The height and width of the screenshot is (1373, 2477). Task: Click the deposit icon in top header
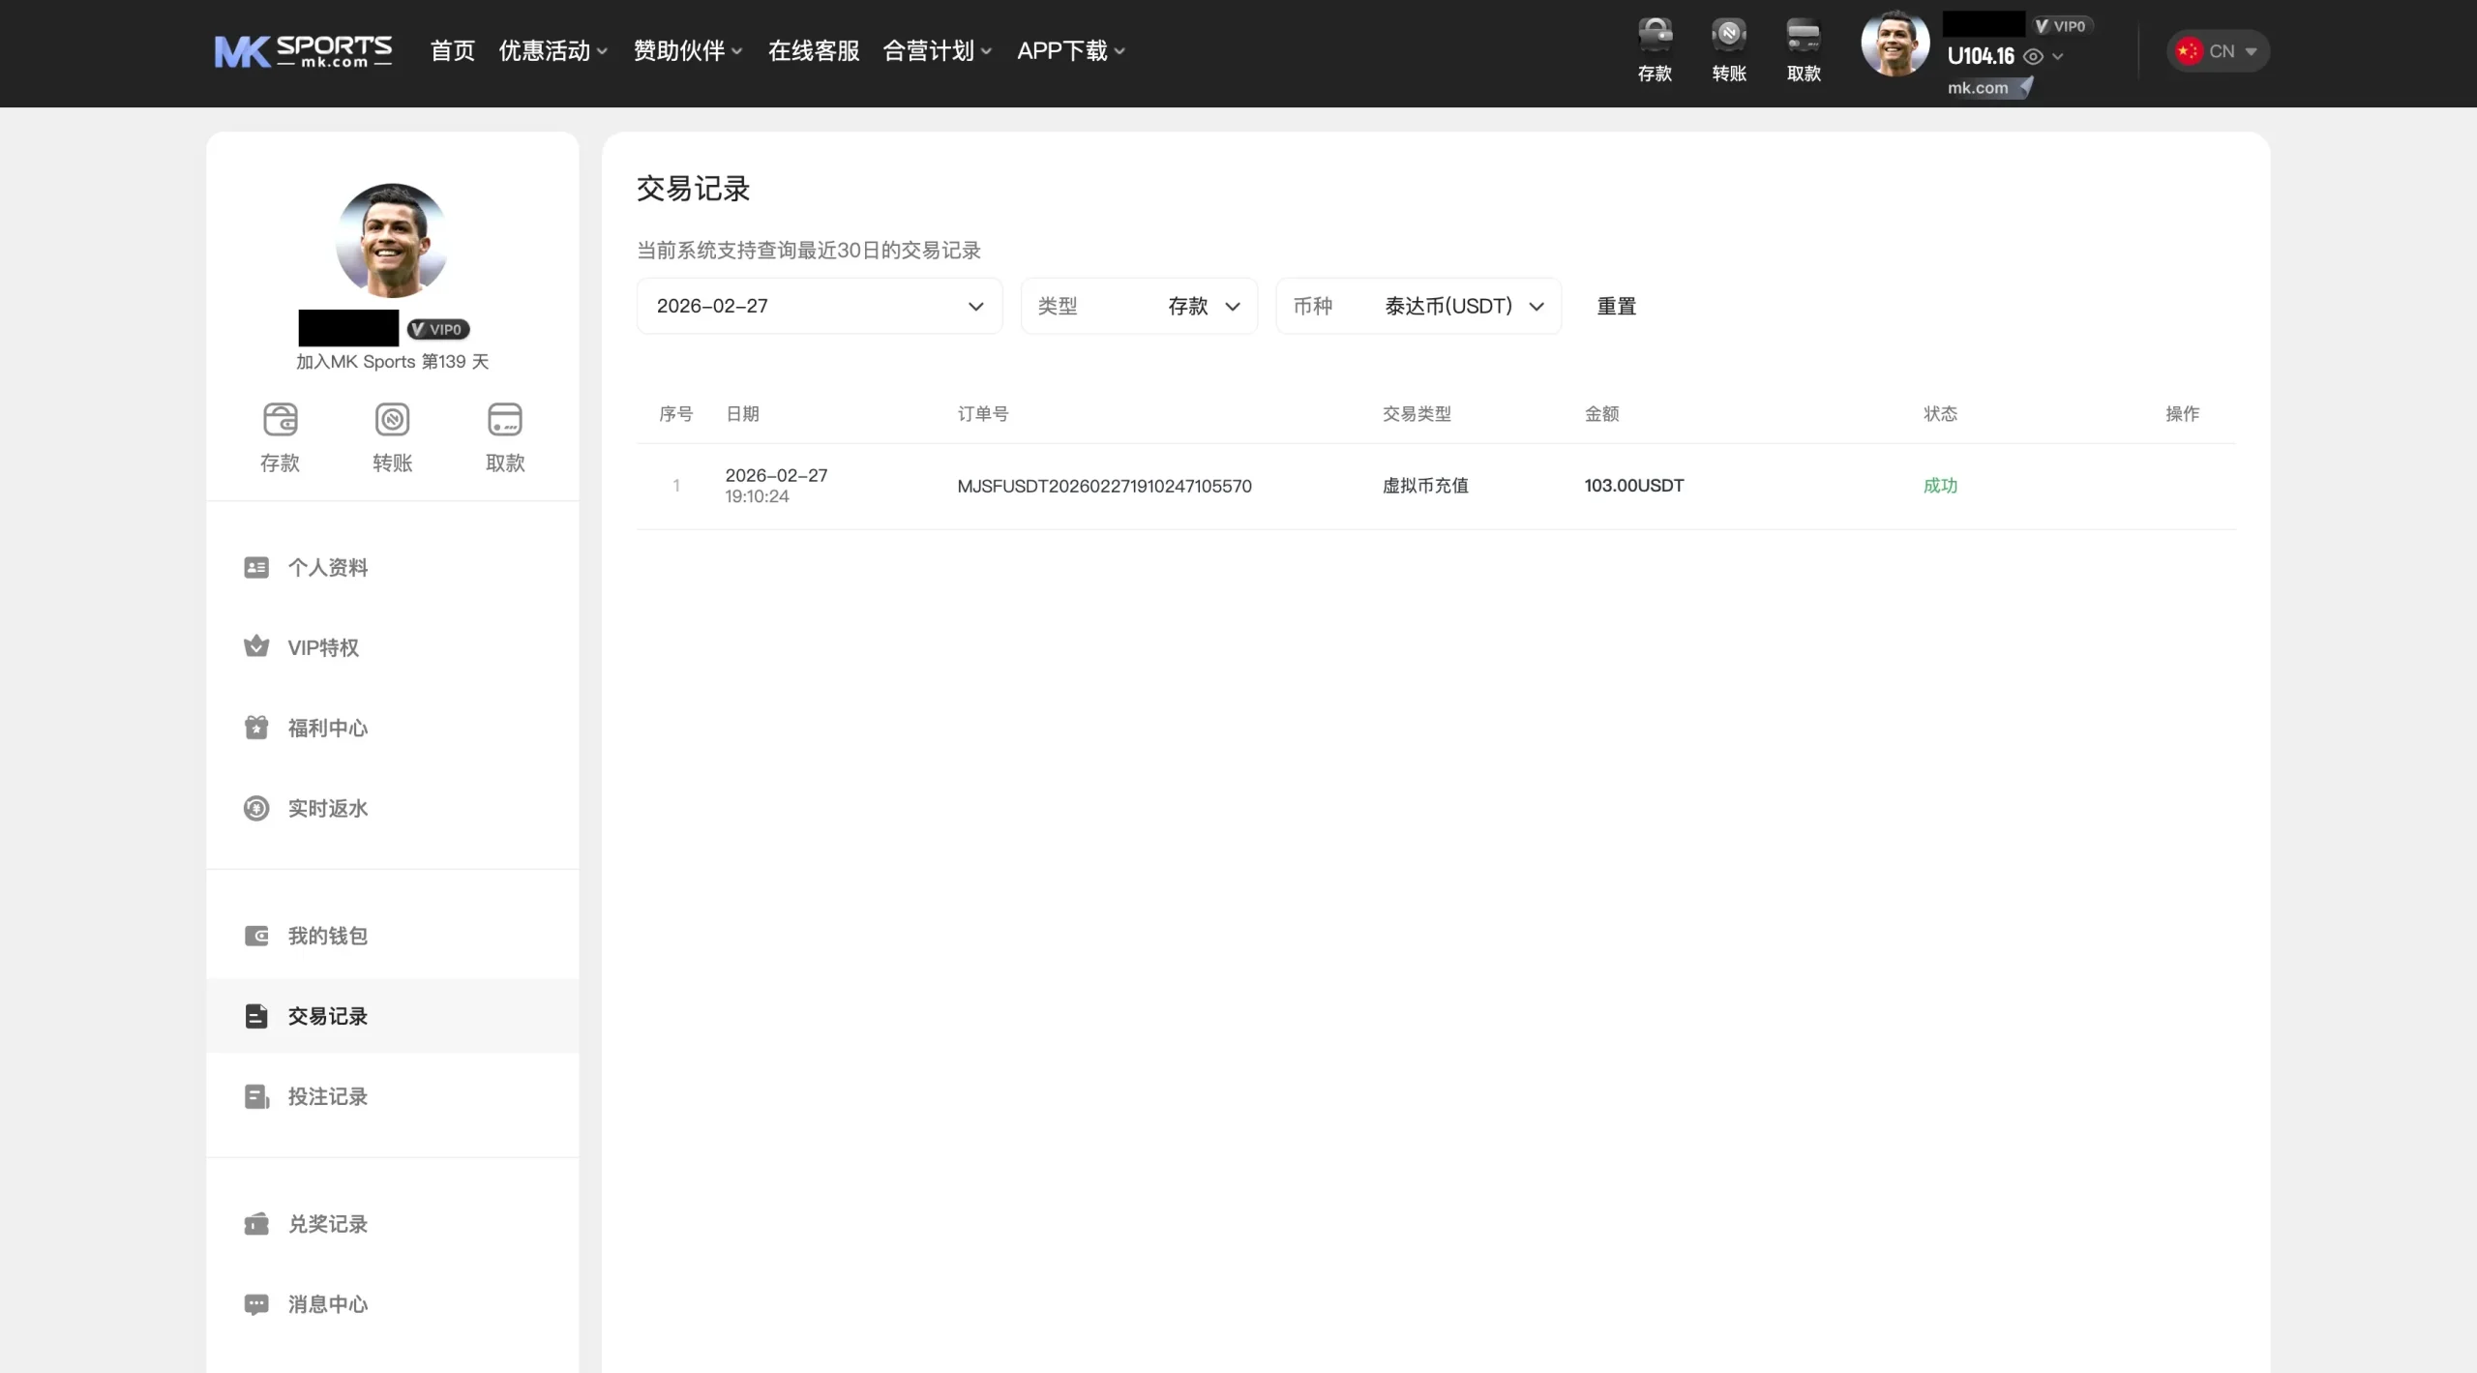(x=1655, y=36)
